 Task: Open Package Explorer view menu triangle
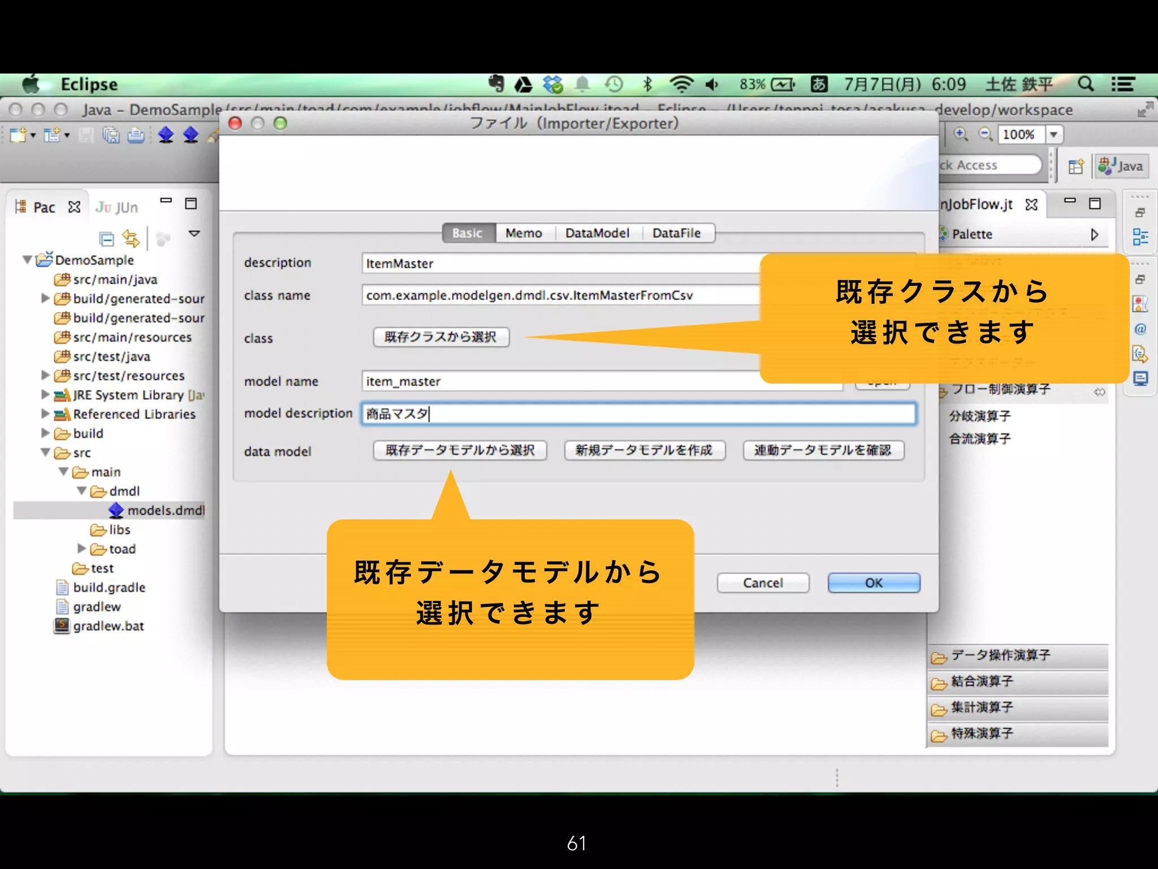195,234
